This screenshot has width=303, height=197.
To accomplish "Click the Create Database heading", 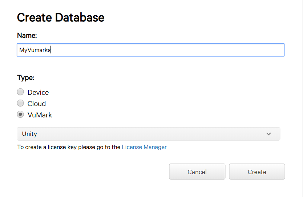I will (x=61, y=17).
